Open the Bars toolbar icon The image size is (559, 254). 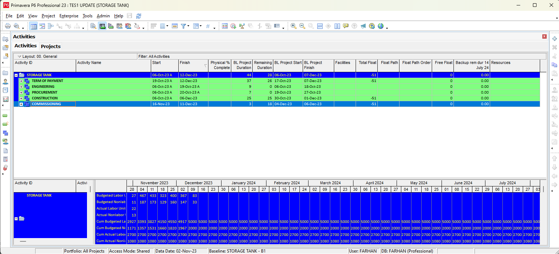point(154,26)
